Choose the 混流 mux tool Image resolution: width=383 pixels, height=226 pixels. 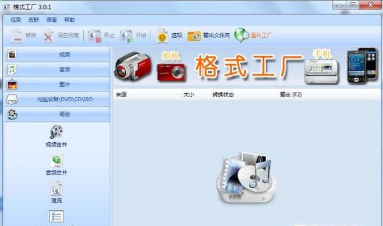point(56,191)
